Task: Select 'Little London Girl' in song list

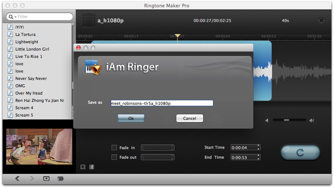Action: pyautogui.click(x=32, y=49)
